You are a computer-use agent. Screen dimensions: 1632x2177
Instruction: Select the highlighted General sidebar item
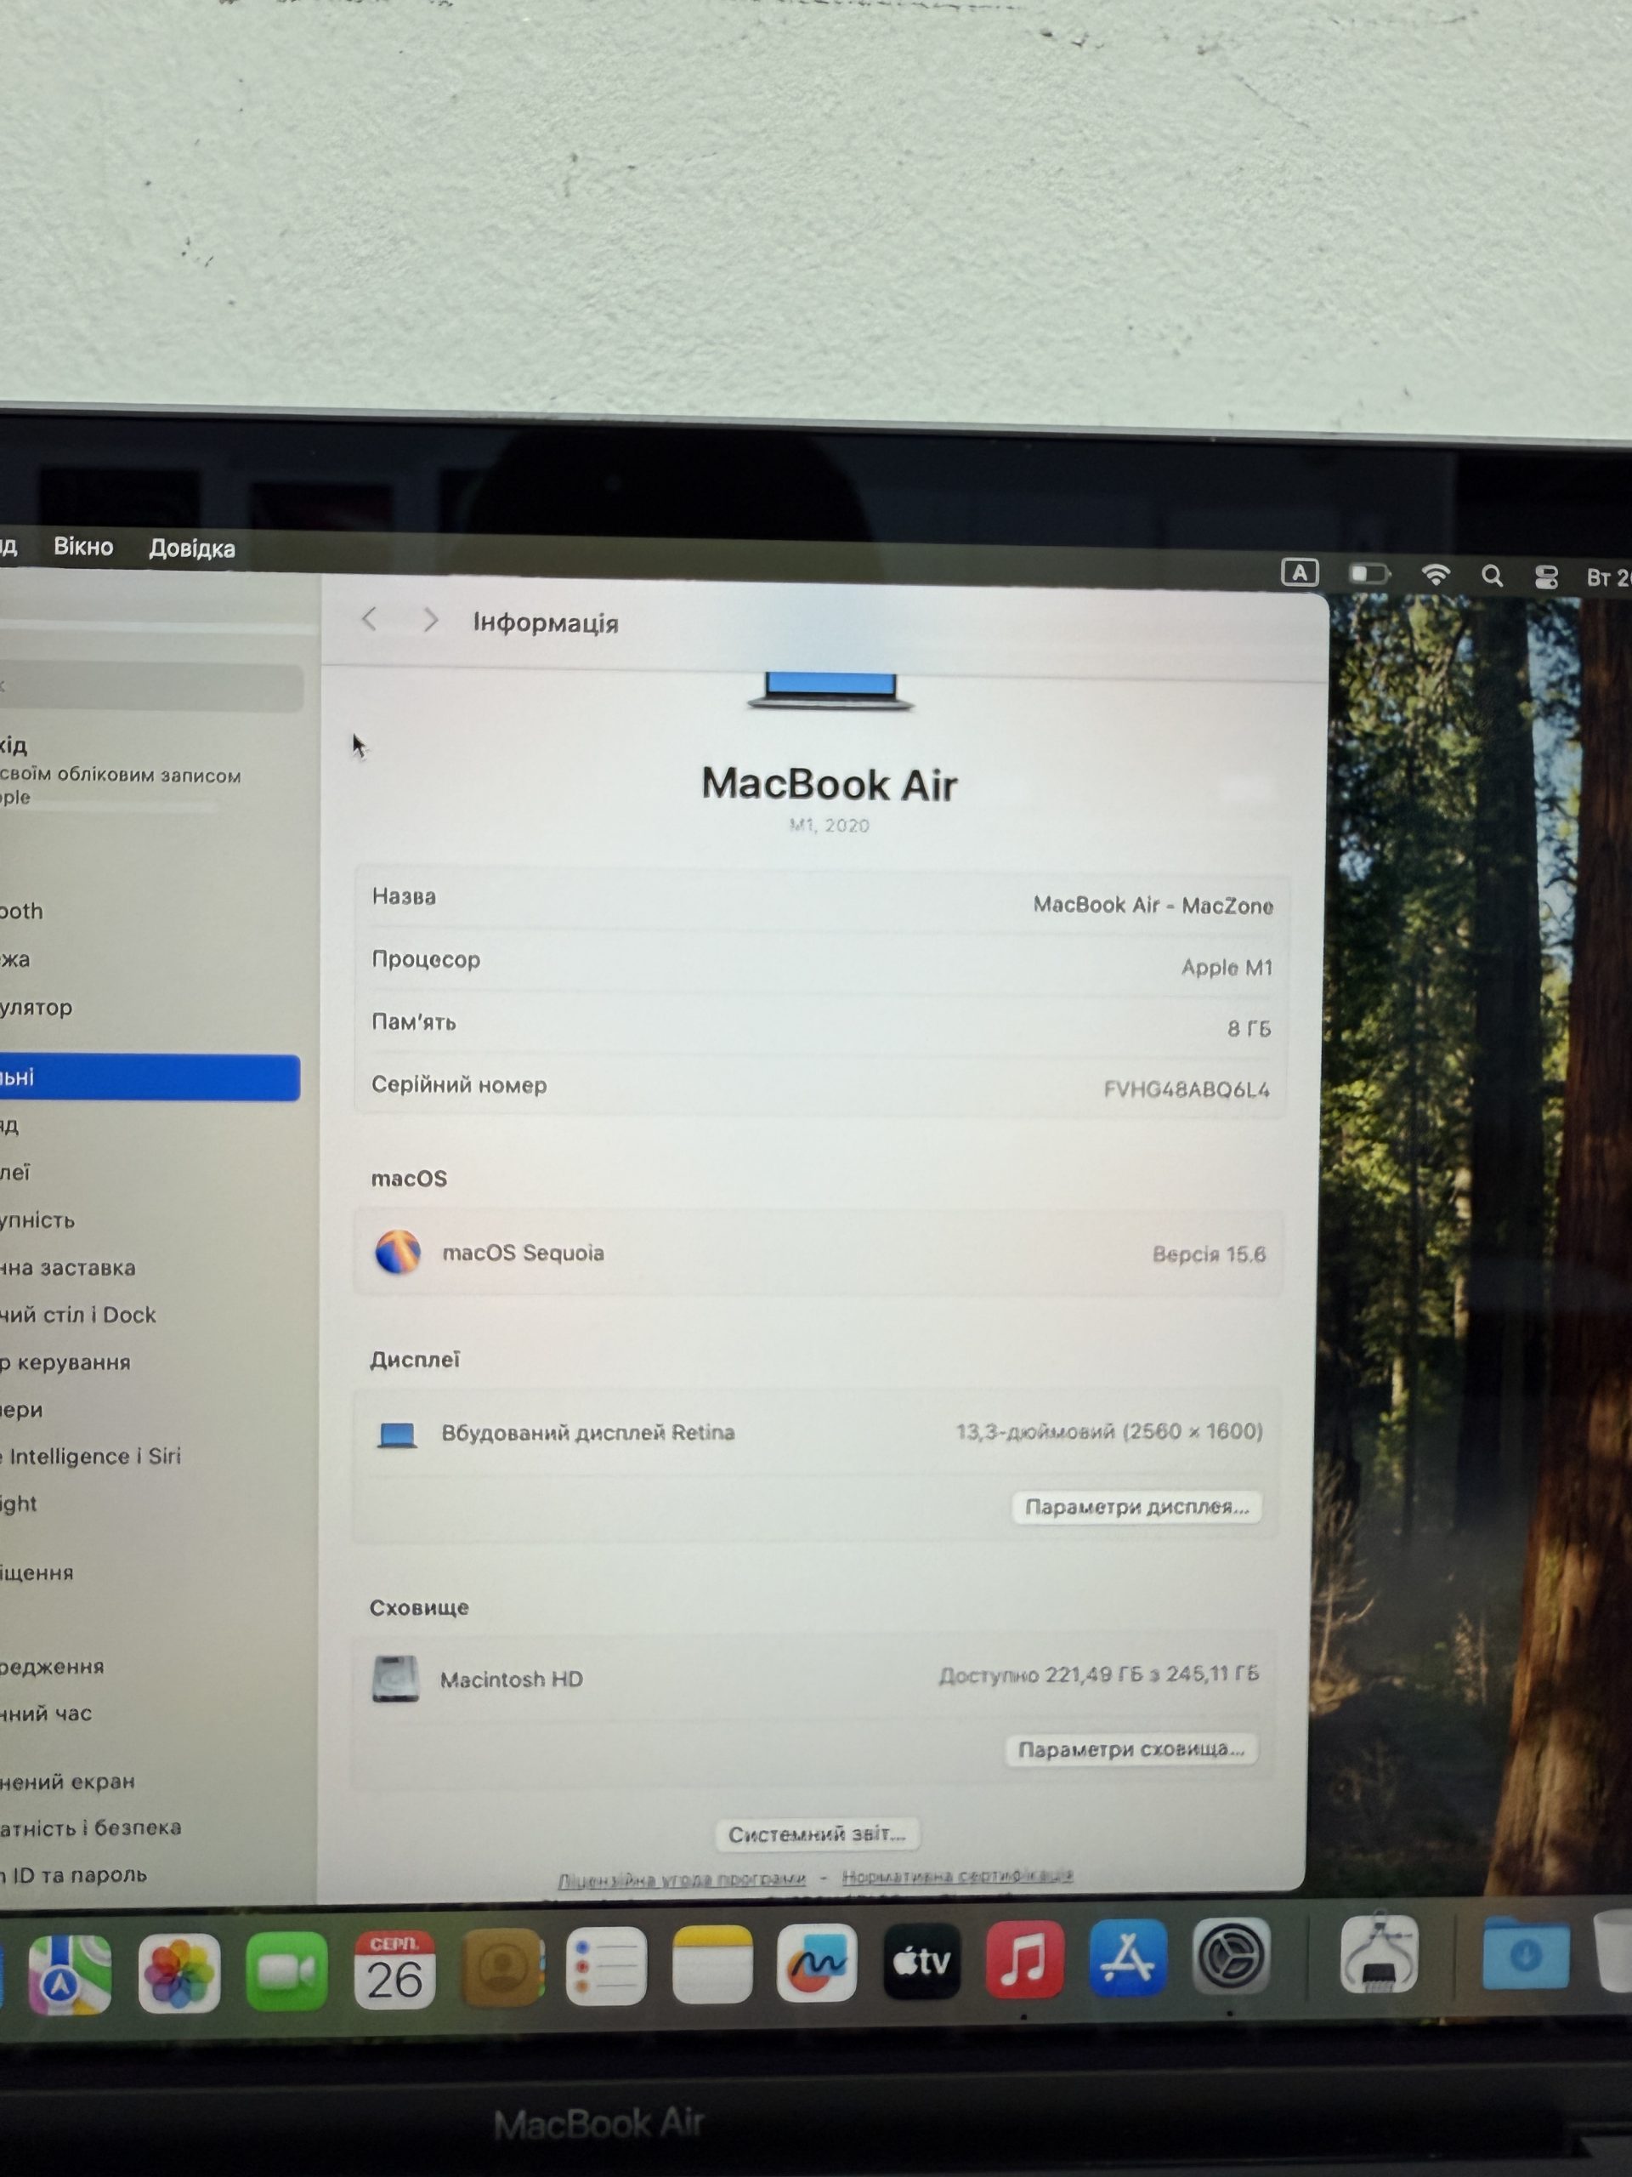[x=150, y=1077]
